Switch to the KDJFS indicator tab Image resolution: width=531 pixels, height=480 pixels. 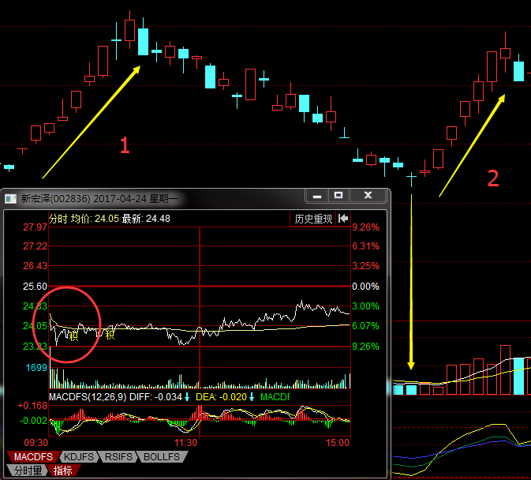point(80,456)
